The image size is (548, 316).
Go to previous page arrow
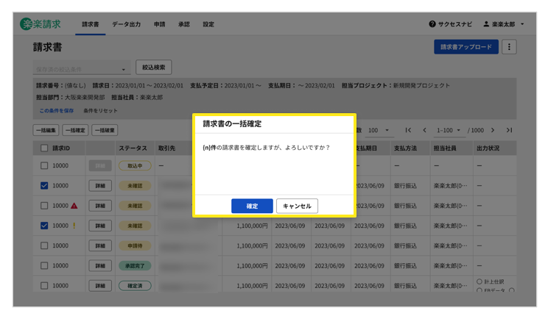[424, 131]
